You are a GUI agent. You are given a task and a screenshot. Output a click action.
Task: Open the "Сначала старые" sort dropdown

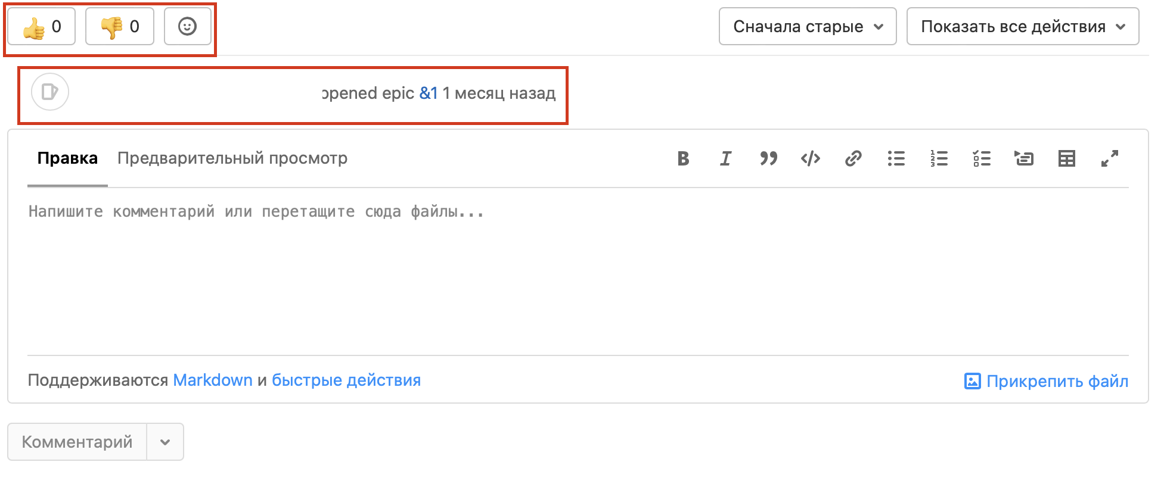click(x=808, y=27)
